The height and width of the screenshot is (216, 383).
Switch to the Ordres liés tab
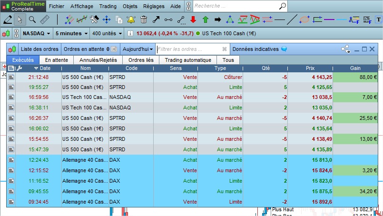click(141, 60)
